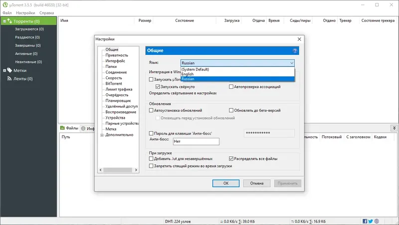Expand the Метки sidebar group

click(4, 70)
